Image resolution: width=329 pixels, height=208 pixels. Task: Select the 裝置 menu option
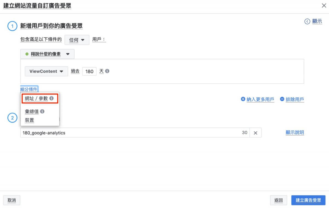click(29, 120)
